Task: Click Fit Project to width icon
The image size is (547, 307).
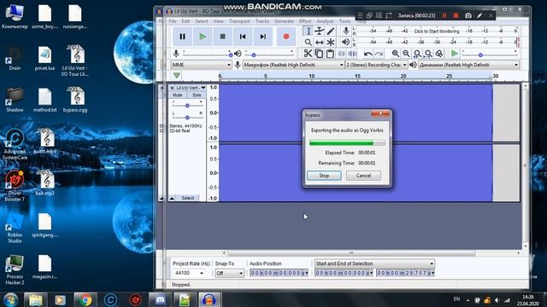Action: (x=428, y=54)
